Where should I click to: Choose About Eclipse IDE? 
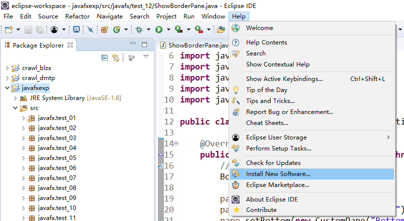312,199
